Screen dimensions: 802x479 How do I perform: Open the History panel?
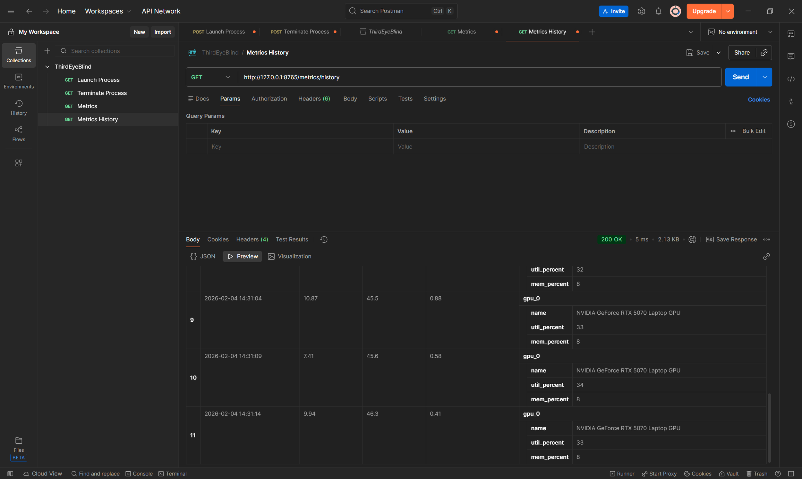18,108
